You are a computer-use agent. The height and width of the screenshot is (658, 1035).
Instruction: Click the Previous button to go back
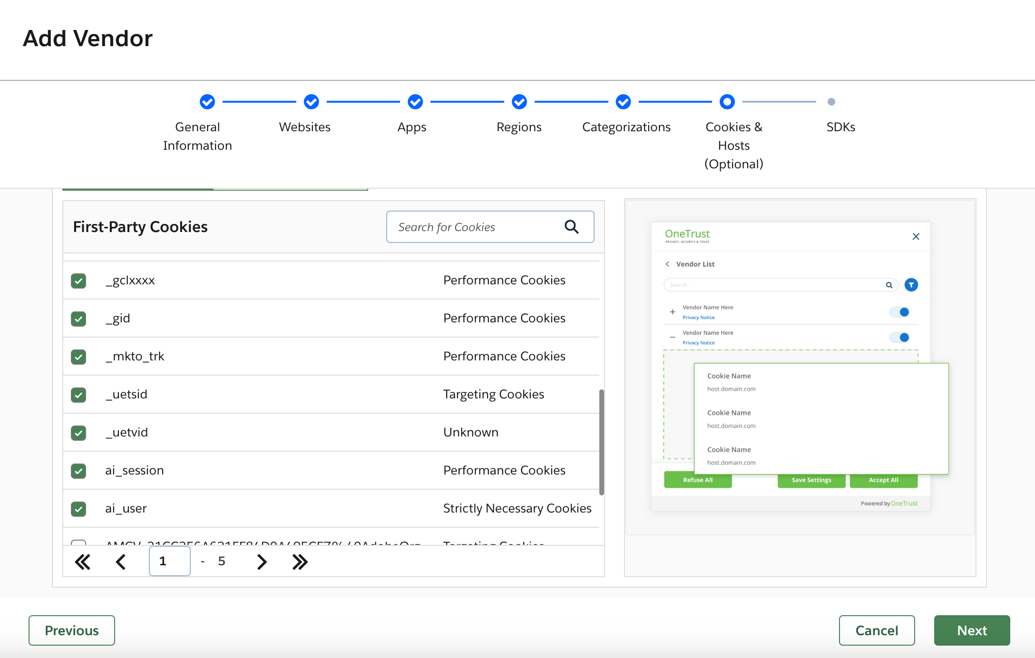pos(71,629)
